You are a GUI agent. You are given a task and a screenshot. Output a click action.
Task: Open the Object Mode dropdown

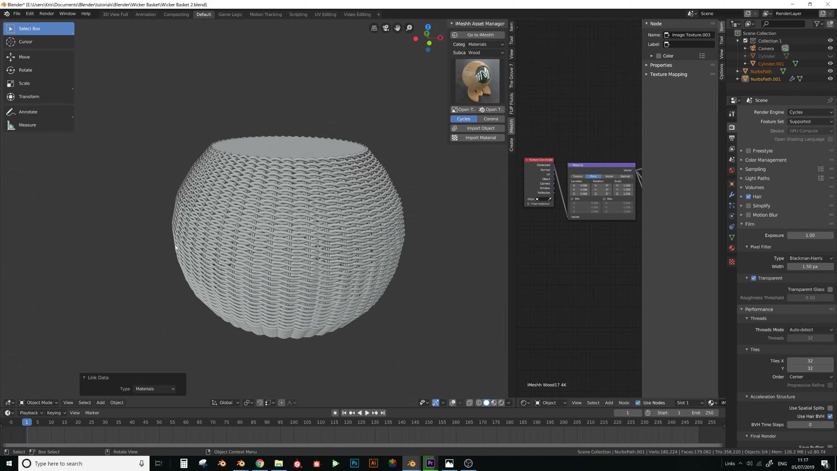(x=38, y=403)
